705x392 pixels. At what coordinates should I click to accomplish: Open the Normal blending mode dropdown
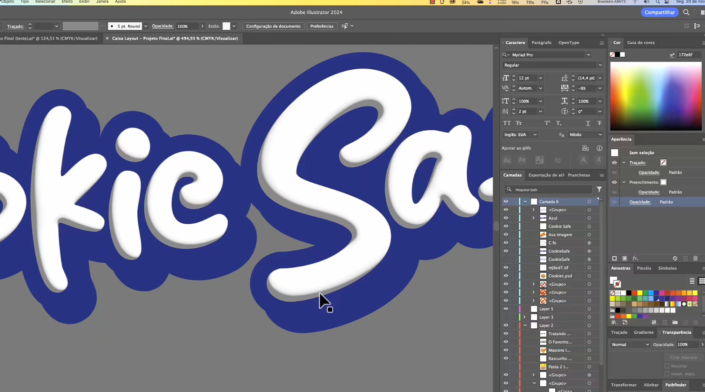click(631, 345)
